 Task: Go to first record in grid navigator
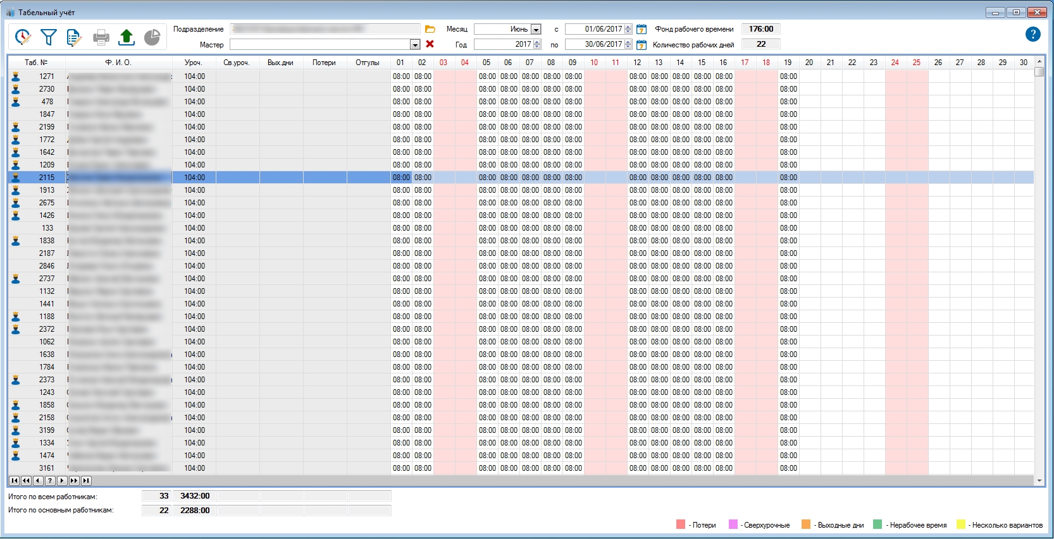pyautogui.click(x=14, y=481)
